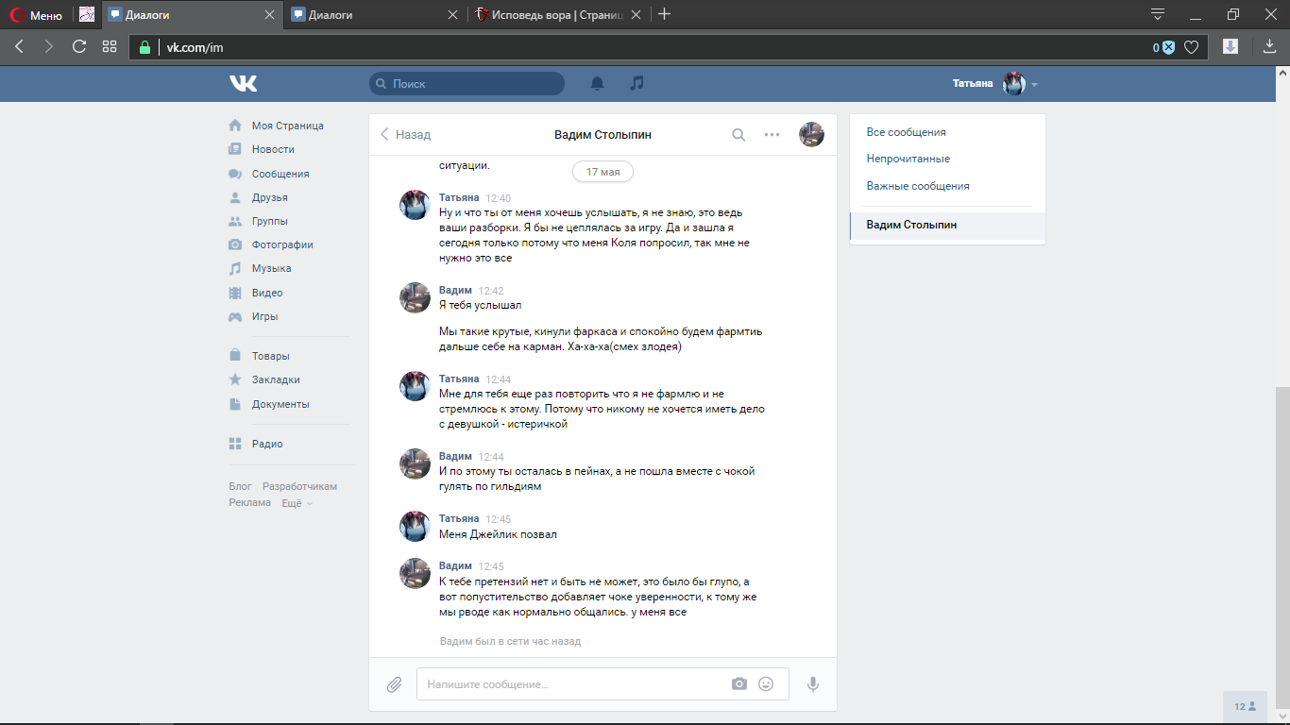The image size is (1290, 725).
Task: Attach a file with paperclip icon
Action: pyautogui.click(x=395, y=684)
